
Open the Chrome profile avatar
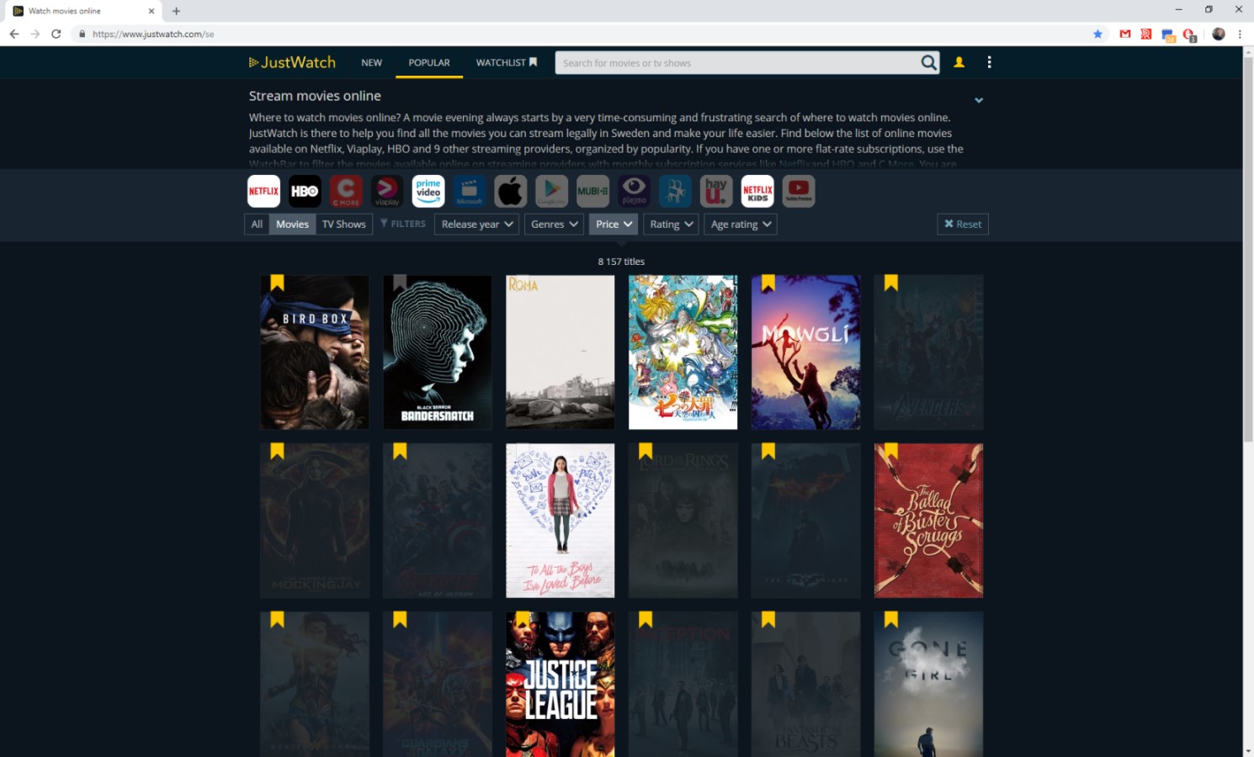1219,34
